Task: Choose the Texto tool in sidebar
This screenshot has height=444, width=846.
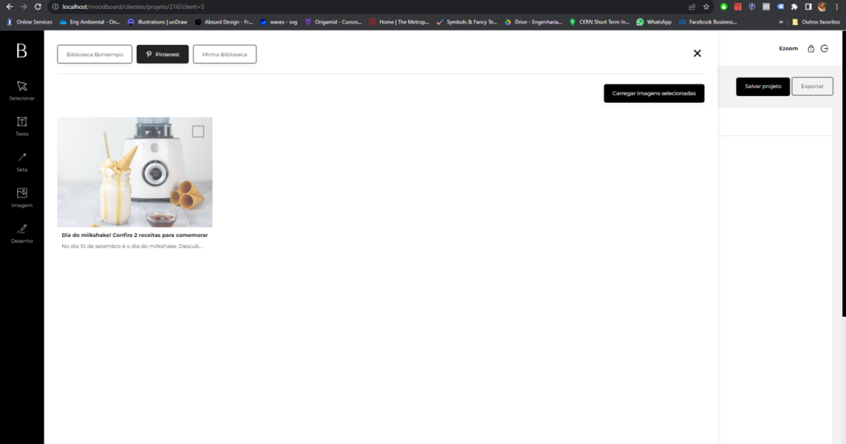Action: point(21,124)
